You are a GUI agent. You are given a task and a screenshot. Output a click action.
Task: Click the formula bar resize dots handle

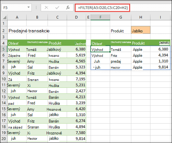tap(36, 8)
